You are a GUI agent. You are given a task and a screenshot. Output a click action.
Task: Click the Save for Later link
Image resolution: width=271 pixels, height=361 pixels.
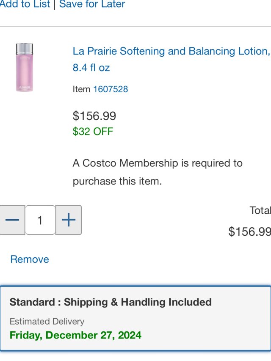click(x=92, y=5)
